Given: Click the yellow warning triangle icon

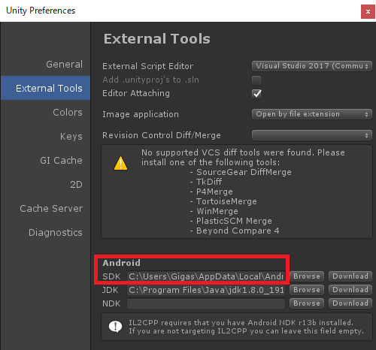Looking at the screenshot, I should [120, 163].
